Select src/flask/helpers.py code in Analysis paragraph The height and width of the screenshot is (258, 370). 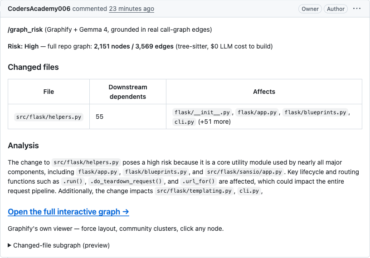(86, 162)
